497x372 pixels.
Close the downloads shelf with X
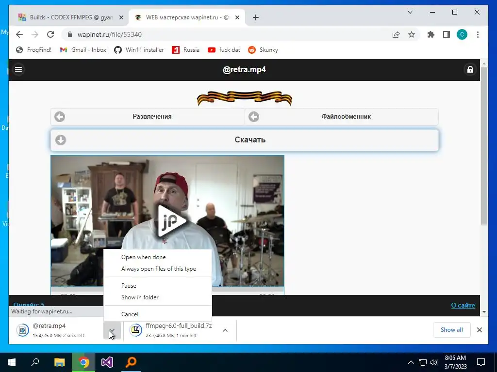coord(479,330)
